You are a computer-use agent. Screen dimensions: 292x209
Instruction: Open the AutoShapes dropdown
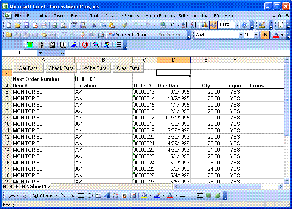tap(45, 195)
